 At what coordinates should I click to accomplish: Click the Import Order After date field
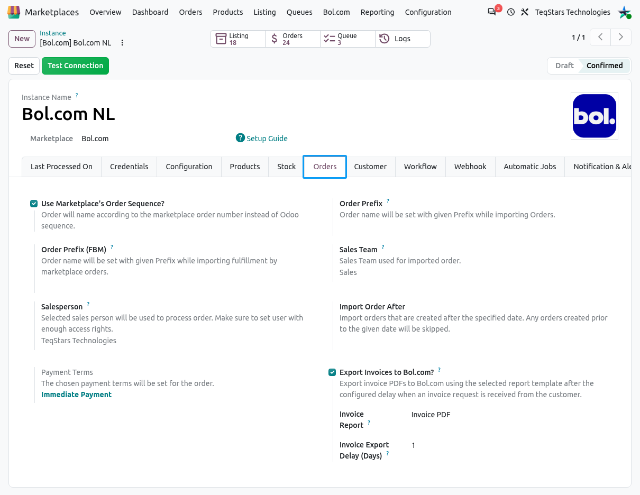(473, 341)
